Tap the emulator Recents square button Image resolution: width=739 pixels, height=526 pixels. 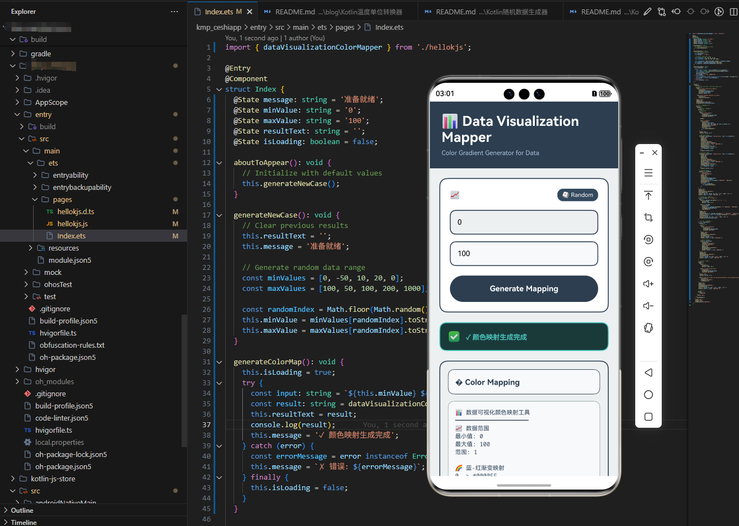[648, 417]
